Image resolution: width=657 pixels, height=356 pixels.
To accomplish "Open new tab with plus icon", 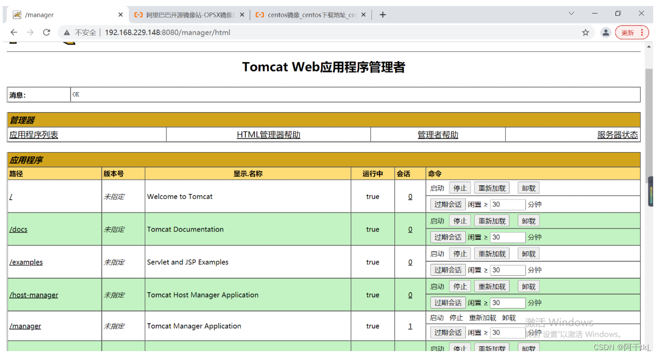I will (x=382, y=15).
